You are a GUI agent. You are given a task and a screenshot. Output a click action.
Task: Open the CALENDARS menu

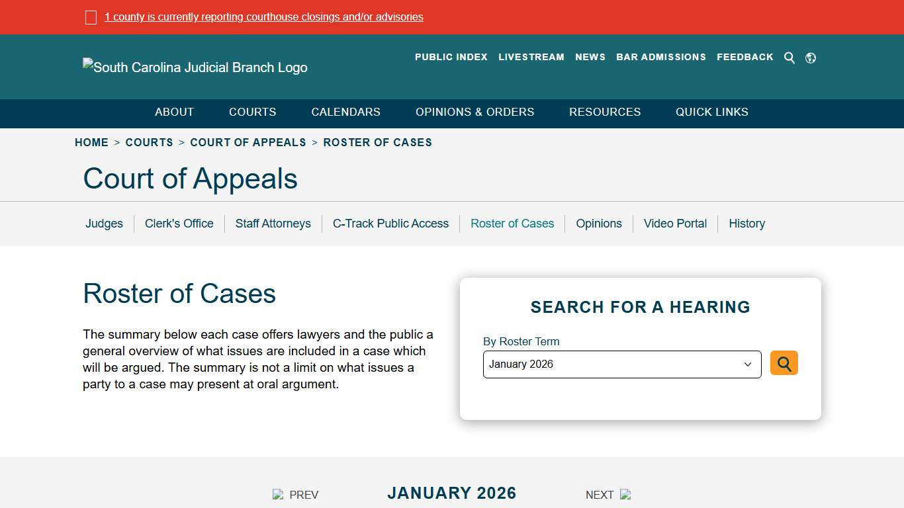(x=345, y=112)
